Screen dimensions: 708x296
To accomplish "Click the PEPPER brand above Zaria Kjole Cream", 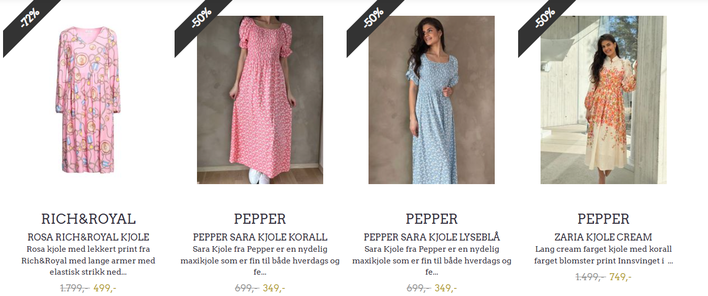I will 604,219.
